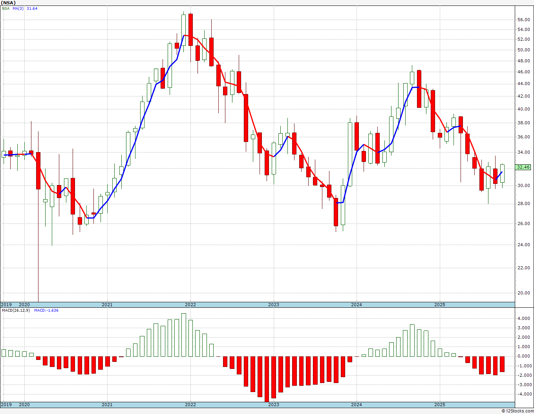
Task: Click the 26.00 price axis label
Action: (523, 223)
